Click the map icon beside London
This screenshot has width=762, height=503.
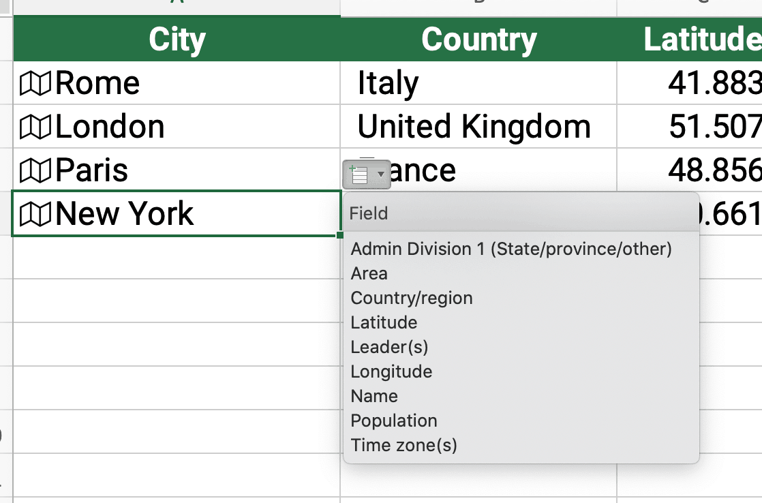(x=35, y=127)
